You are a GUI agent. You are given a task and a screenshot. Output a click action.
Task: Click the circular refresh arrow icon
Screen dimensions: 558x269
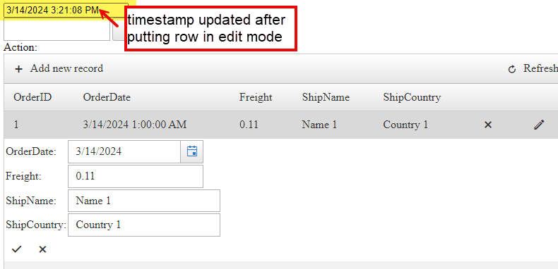pyautogui.click(x=512, y=69)
